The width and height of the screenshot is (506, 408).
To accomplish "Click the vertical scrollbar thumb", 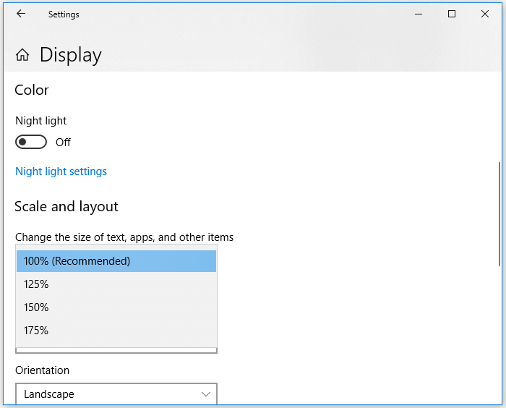I will coord(499,214).
